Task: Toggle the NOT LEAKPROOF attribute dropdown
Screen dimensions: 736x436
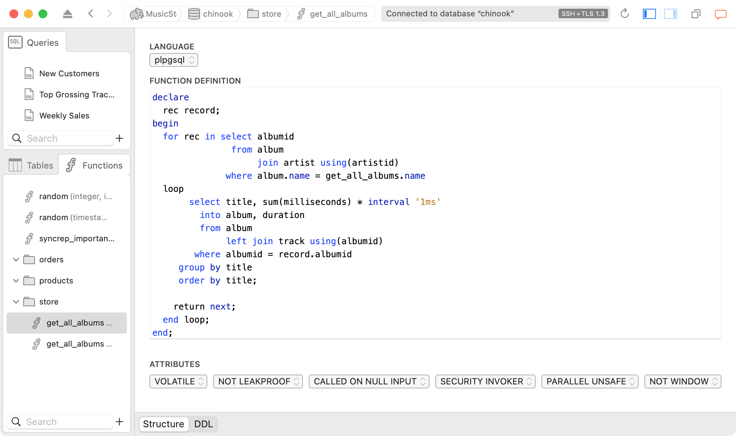Action: pos(257,381)
